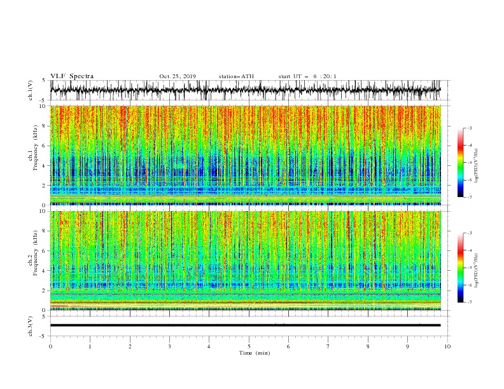
Task: Click the time axis tick label "8"
Action: (x=368, y=346)
